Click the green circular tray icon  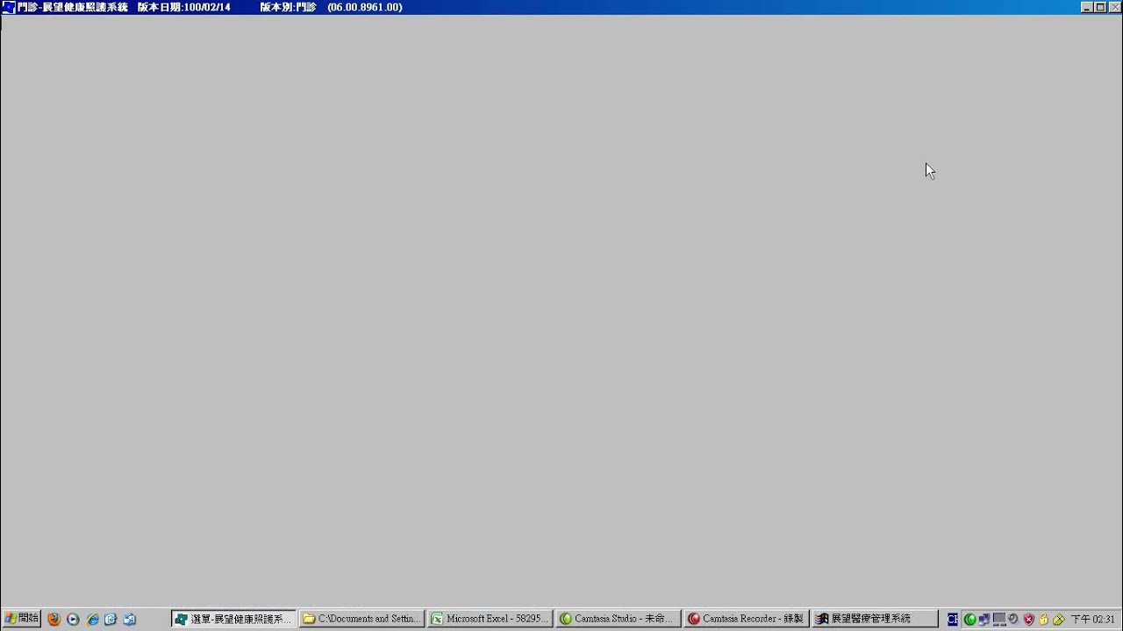pyautogui.click(x=969, y=620)
